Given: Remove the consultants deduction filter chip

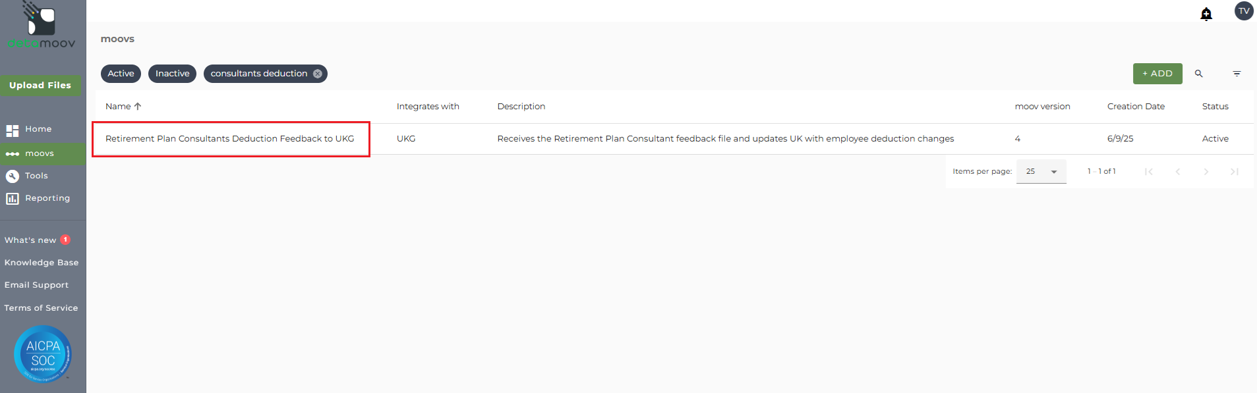Looking at the screenshot, I should [x=318, y=74].
